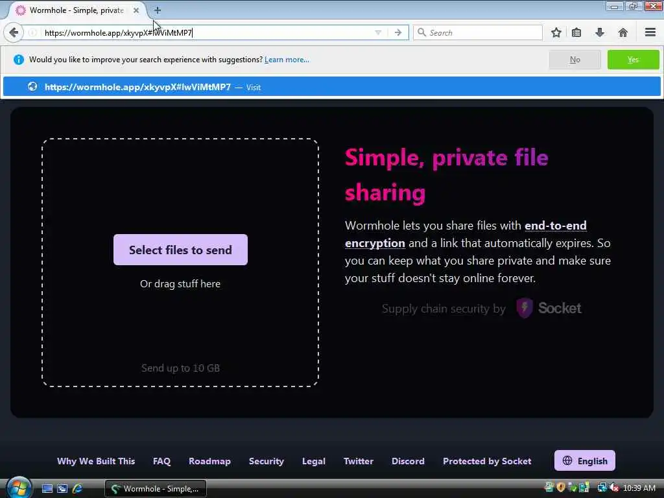Open the Legal footer link
664x498 pixels.
point(314,461)
